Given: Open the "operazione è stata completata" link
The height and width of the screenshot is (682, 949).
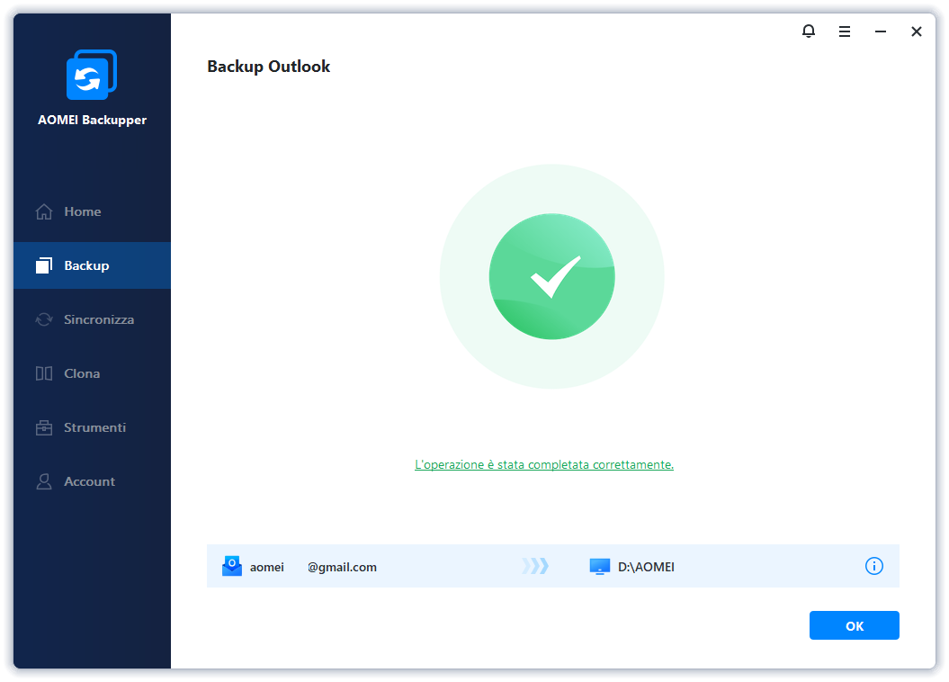Looking at the screenshot, I should (544, 465).
